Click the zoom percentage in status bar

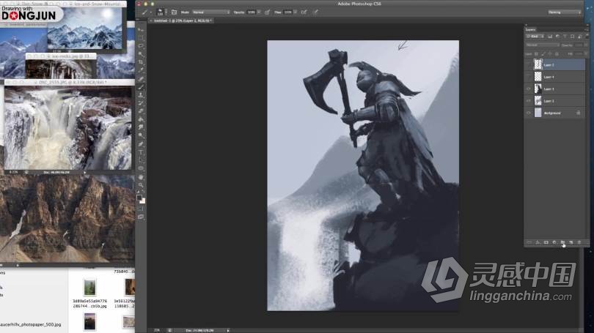click(x=157, y=330)
